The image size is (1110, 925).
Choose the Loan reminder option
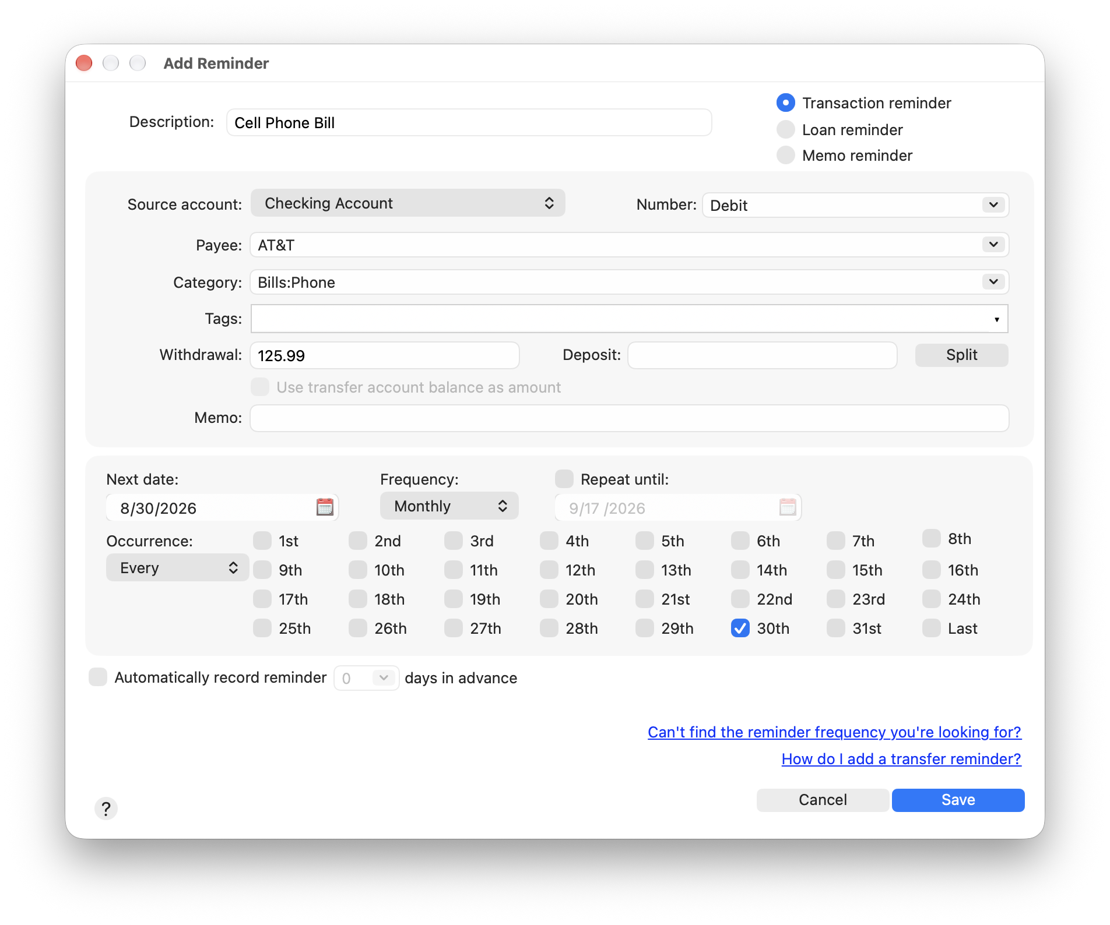click(x=785, y=129)
